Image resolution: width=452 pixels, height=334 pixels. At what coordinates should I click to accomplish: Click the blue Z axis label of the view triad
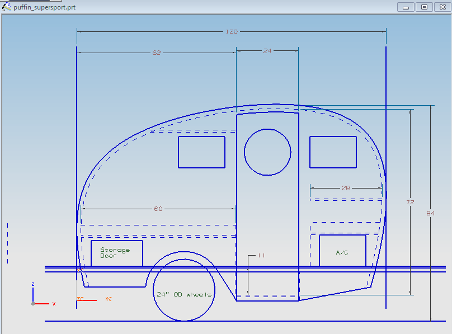33,284
